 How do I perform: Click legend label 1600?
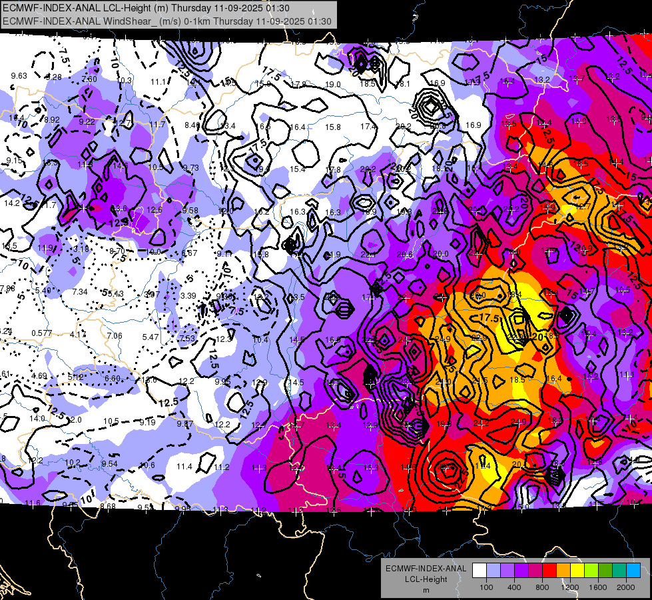pyautogui.click(x=598, y=587)
